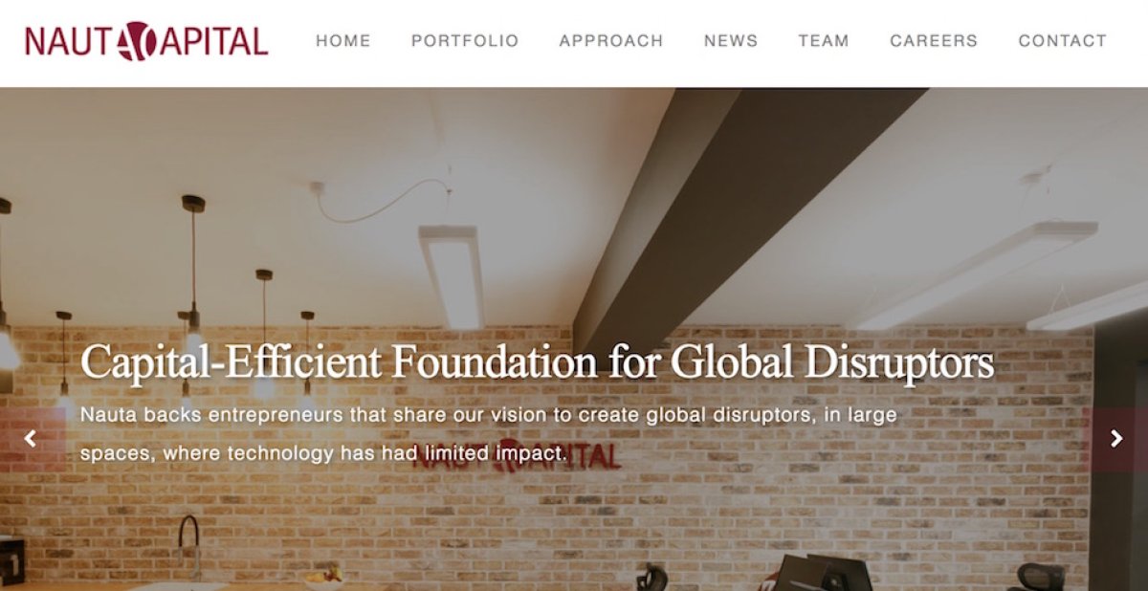Click the rectangular ceiling light near the beam
1148x591 pixels.
pyautogui.click(x=452, y=276)
